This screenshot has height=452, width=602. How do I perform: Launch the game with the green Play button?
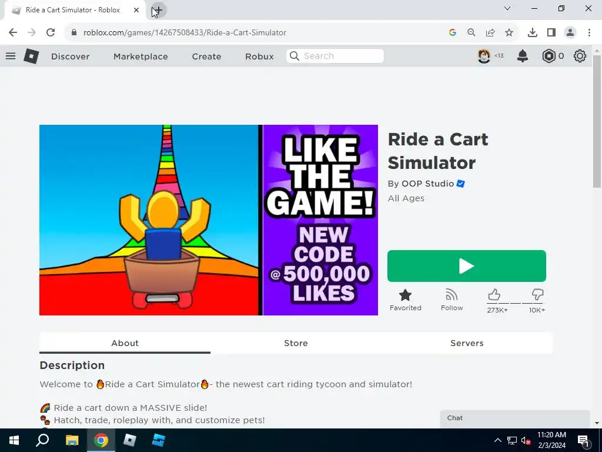pyautogui.click(x=466, y=266)
